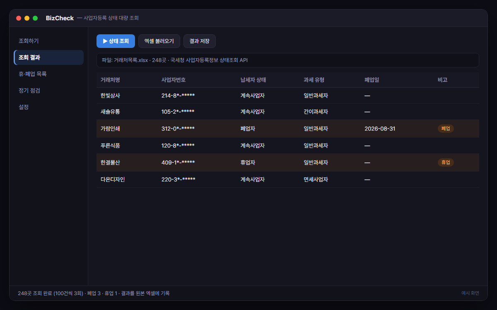Open 정기 점검 section
The height and width of the screenshot is (310, 497).
pos(49,91)
